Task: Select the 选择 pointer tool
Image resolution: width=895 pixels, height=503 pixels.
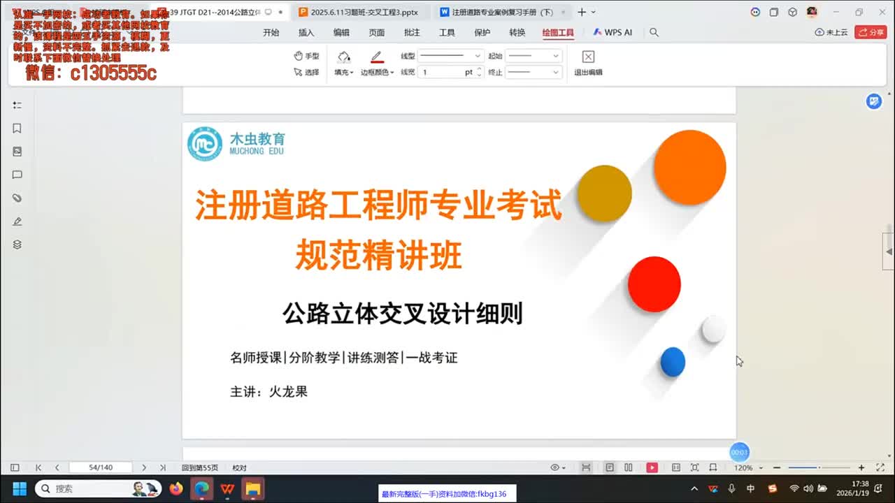Action: point(306,72)
